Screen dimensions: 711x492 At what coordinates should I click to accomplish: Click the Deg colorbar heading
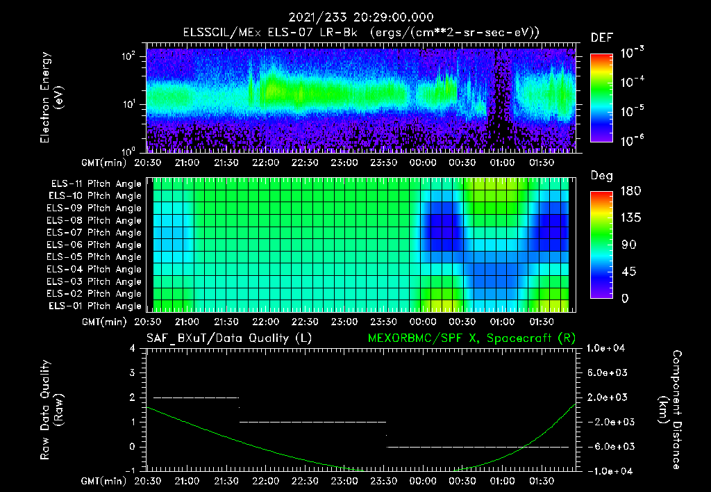[x=602, y=176]
